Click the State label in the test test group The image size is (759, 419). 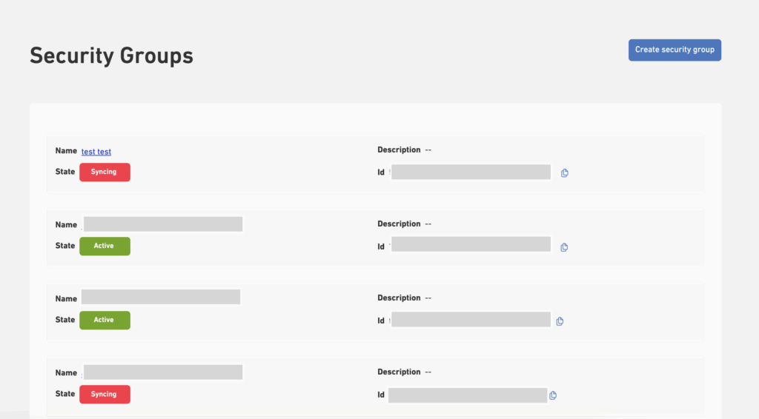(65, 172)
